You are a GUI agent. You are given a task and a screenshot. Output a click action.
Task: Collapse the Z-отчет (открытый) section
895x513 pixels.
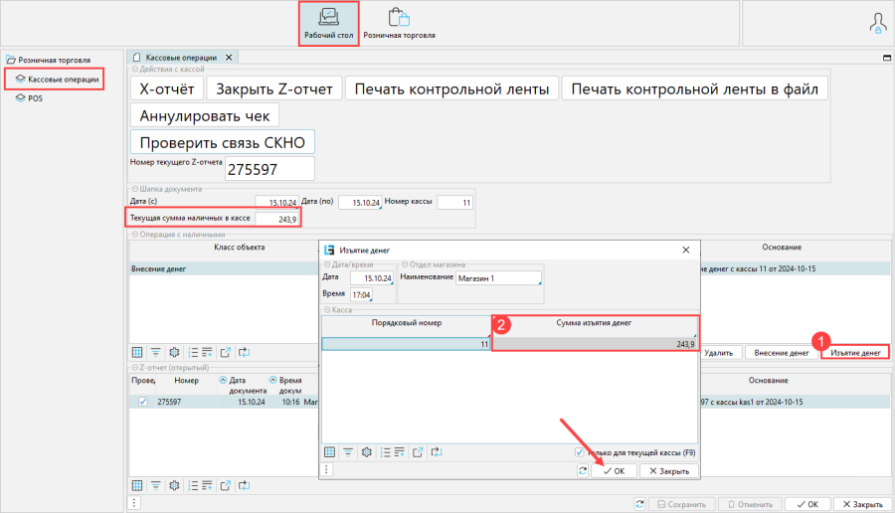[x=134, y=368]
